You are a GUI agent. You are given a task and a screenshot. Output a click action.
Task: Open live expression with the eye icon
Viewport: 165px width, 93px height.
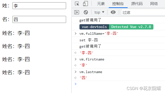click(x=113, y=12)
